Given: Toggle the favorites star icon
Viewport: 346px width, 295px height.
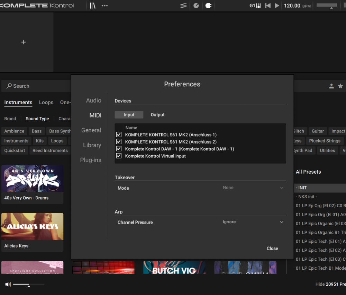Looking at the screenshot, I should pyautogui.click(x=340, y=86).
